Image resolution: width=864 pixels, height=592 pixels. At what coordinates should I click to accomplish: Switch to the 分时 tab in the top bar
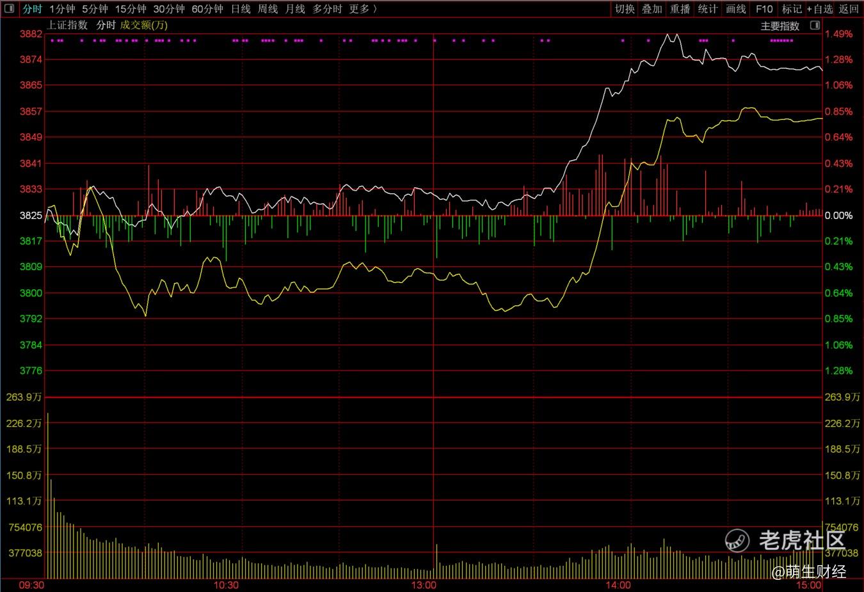coord(32,9)
